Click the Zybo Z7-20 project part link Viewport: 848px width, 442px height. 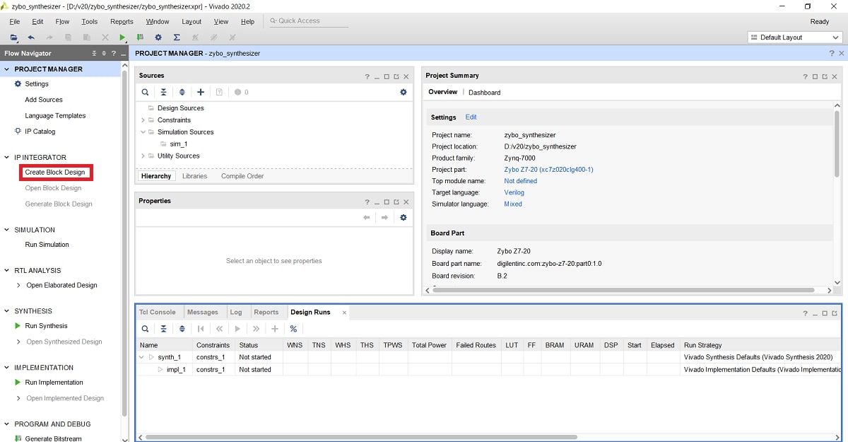pyautogui.click(x=548, y=170)
